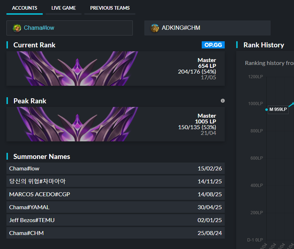Click the 1000LP axis label
This screenshot has width=294, height=249.
pyautogui.click(x=255, y=104)
